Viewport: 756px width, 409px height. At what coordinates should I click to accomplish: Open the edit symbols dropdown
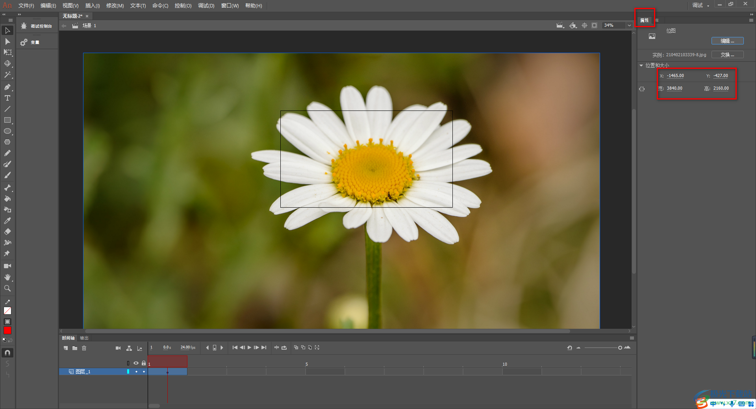[x=573, y=26]
